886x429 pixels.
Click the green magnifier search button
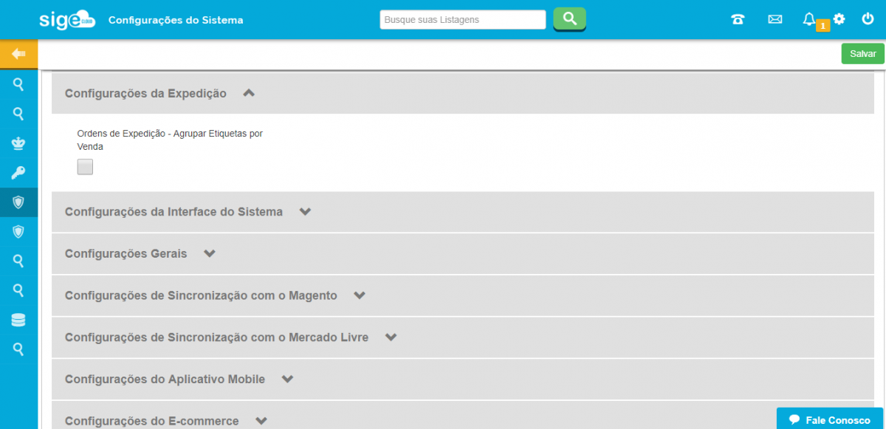coord(569,19)
